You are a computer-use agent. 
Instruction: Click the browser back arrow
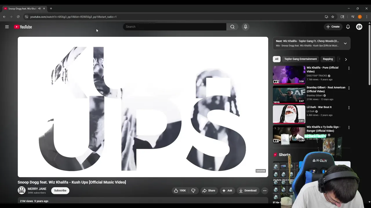(x=4, y=17)
